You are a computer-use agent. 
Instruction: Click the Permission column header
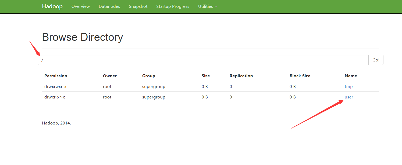point(56,76)
